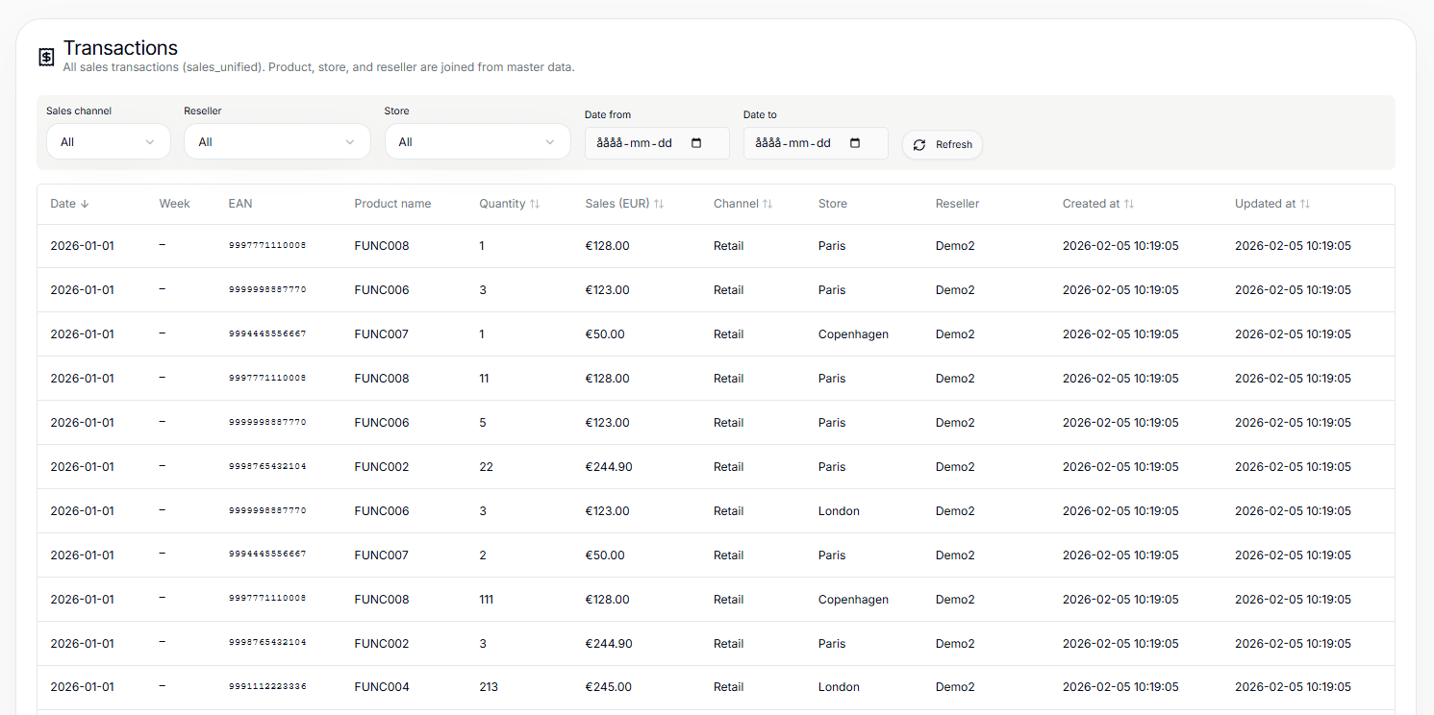
Task: Open the calendar picker in Date from
Action: pos(695,141)
